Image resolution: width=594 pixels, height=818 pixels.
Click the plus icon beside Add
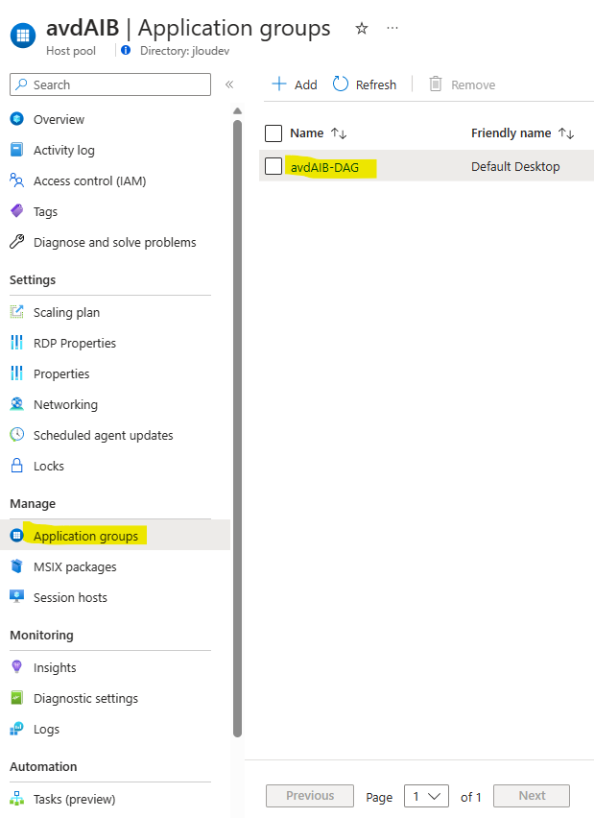[x=279, y=84]
